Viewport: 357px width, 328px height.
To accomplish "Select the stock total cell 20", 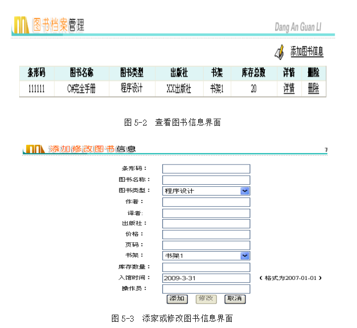I will coord(253,89).
